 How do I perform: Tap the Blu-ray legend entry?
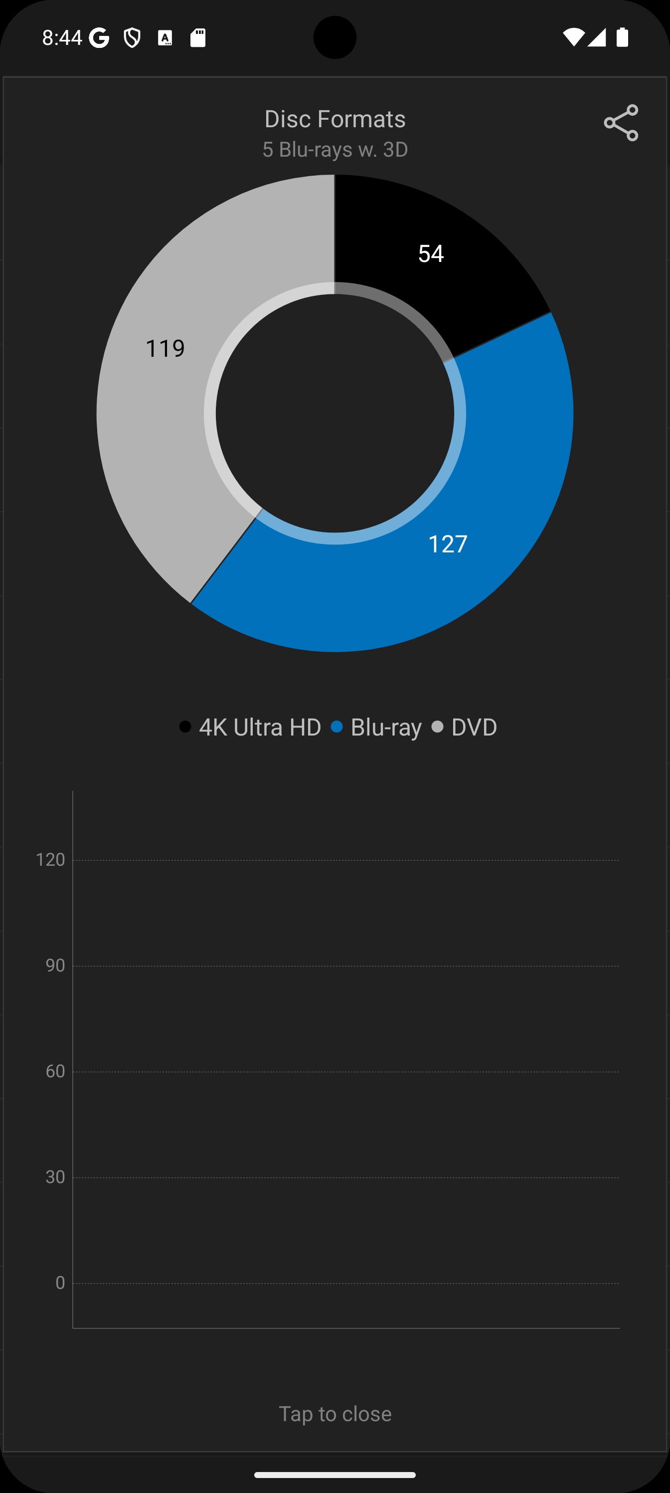(x=376, y=728)
